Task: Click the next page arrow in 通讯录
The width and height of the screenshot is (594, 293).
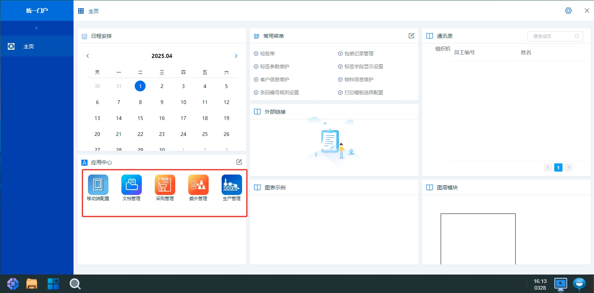Action: (x=569, y=167)
